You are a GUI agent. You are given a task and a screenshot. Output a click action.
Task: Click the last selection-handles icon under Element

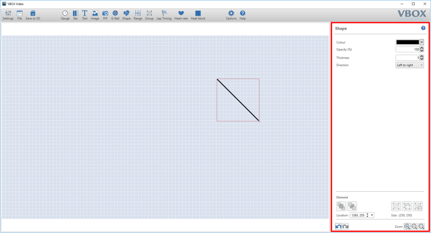[x=418, y=206]
